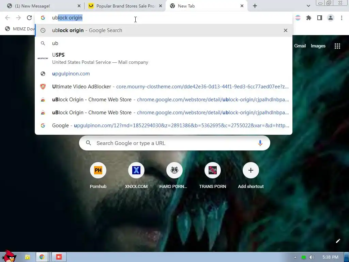
Task: Open the Images link
Action: [x=318, y=46]
